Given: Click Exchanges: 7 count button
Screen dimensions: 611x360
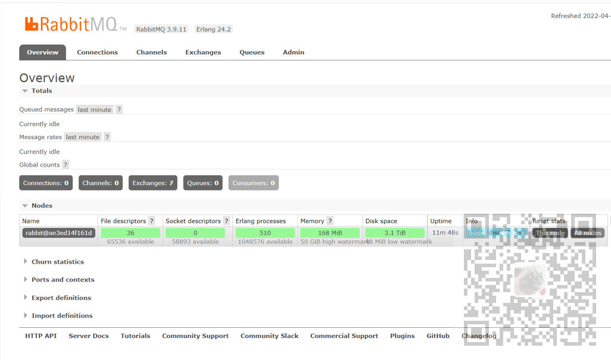Looking at the screenshot, I should pos(152,183).
